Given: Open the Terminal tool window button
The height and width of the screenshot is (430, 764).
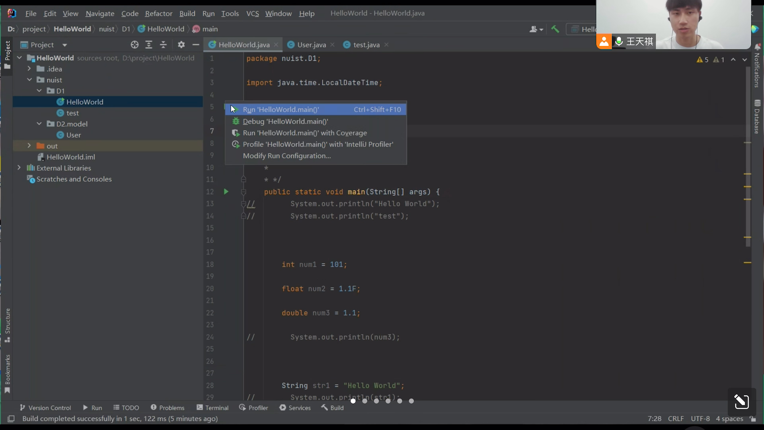Looking at the screenshot, I should tap(212, 408).
